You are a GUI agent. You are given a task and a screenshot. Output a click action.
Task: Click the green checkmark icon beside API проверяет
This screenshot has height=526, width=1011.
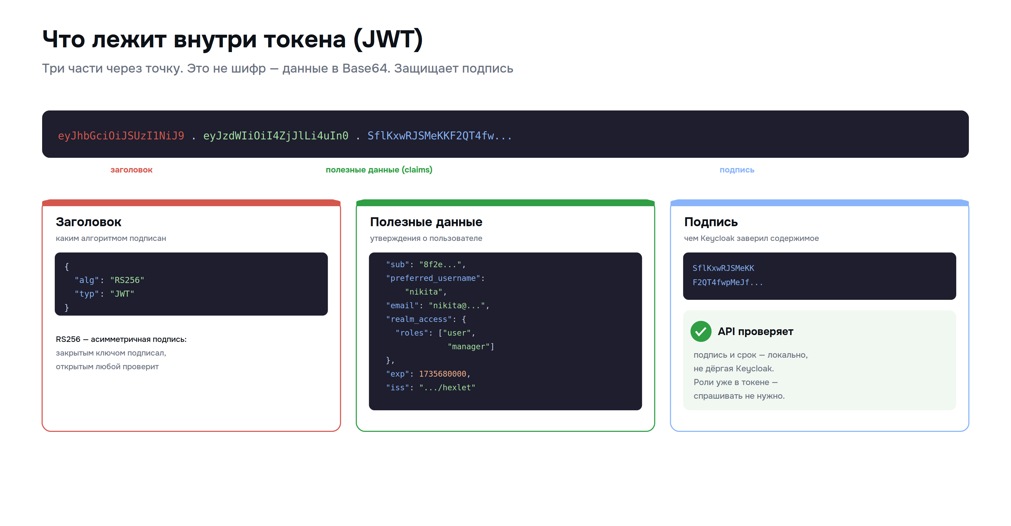(701, 332)
